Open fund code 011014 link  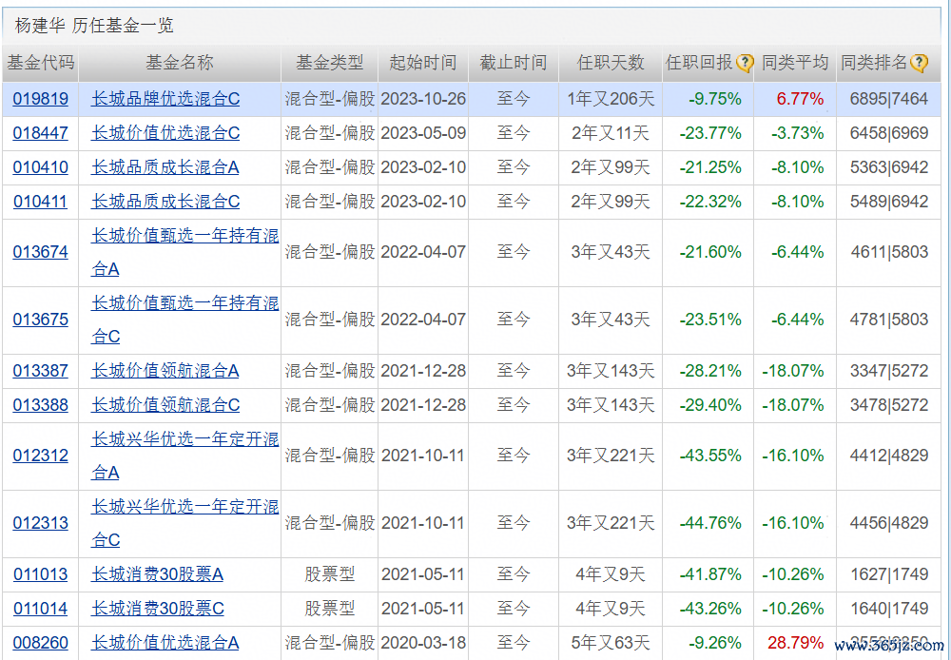pos(41,609)
